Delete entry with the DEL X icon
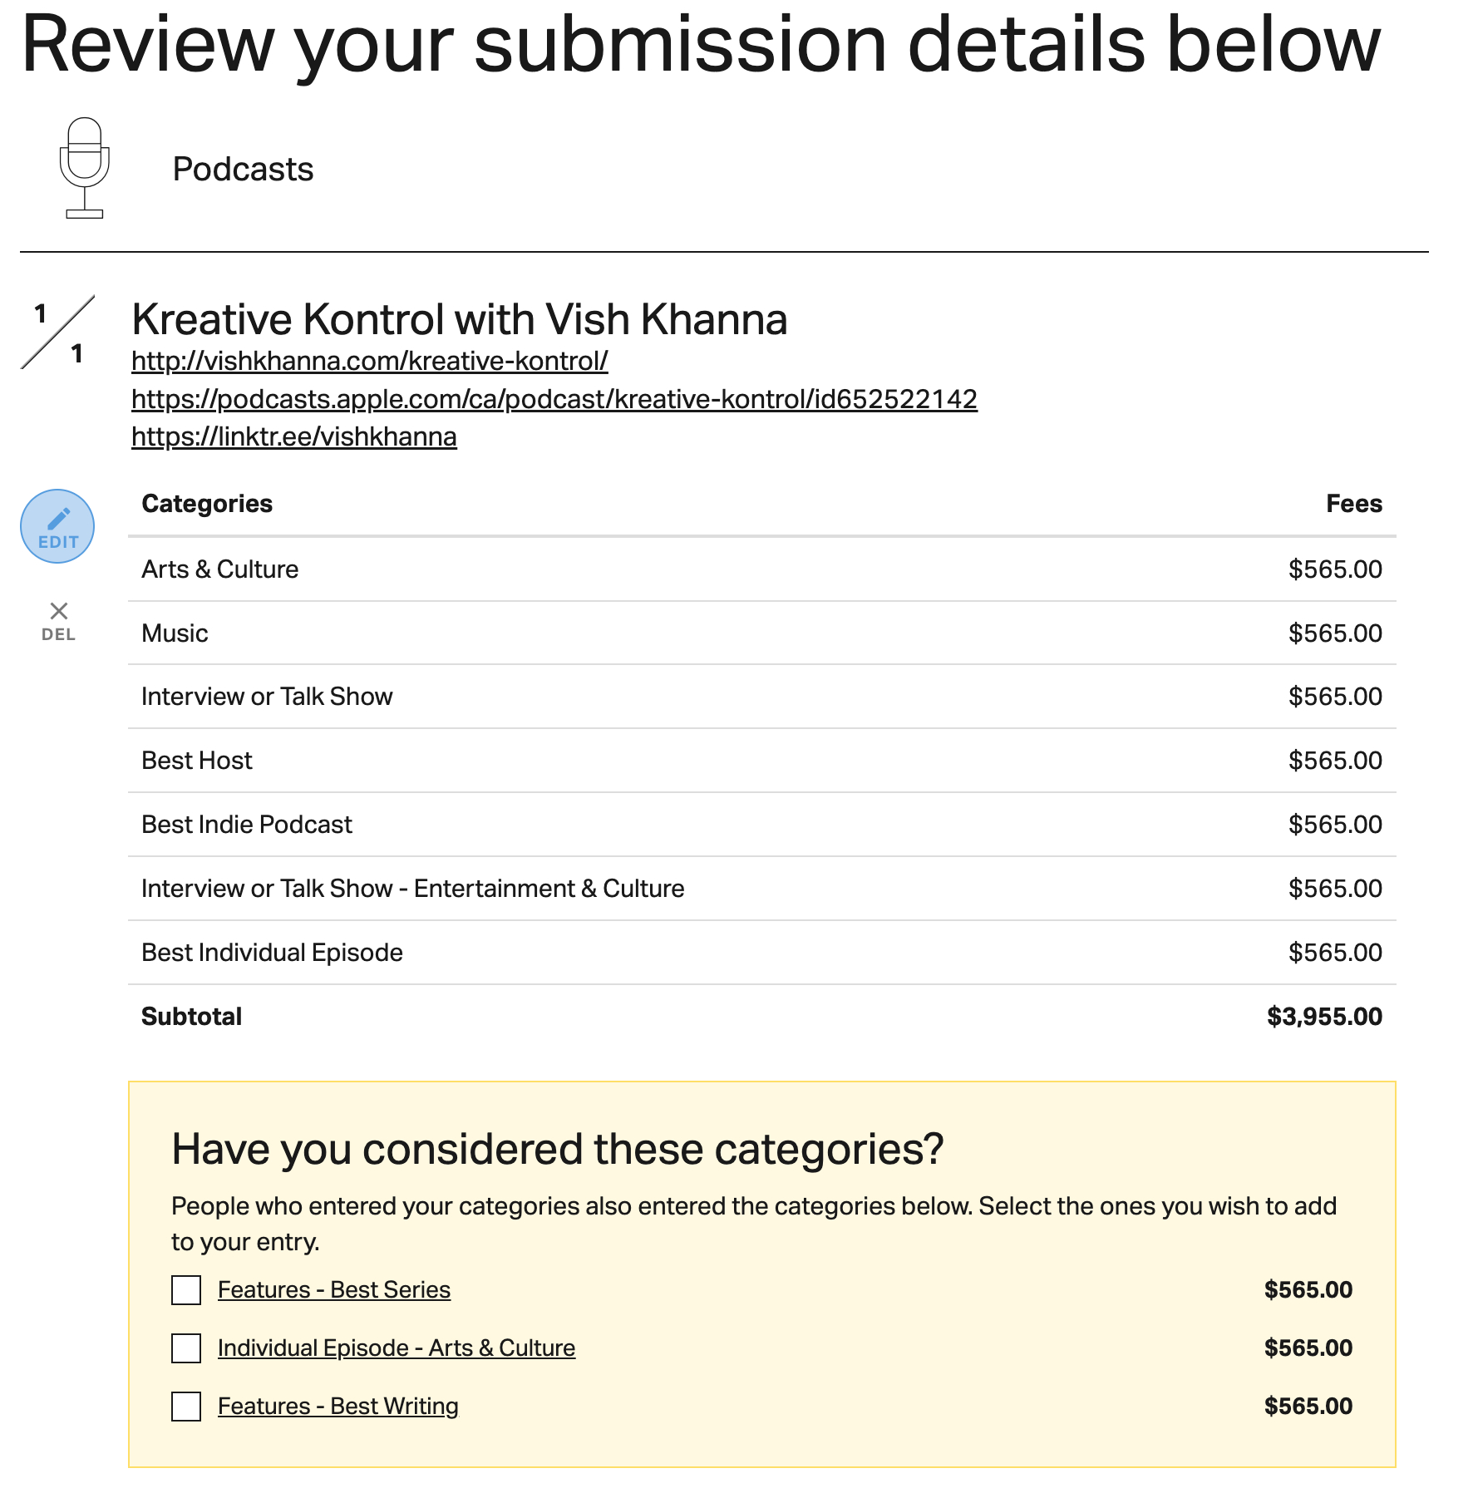This screenshot has height=1493, width=1478. (x=58, y=620)
